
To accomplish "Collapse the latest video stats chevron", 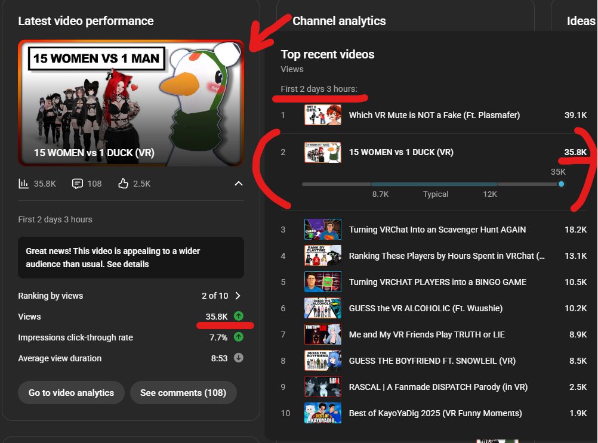I will click(238, 184).
